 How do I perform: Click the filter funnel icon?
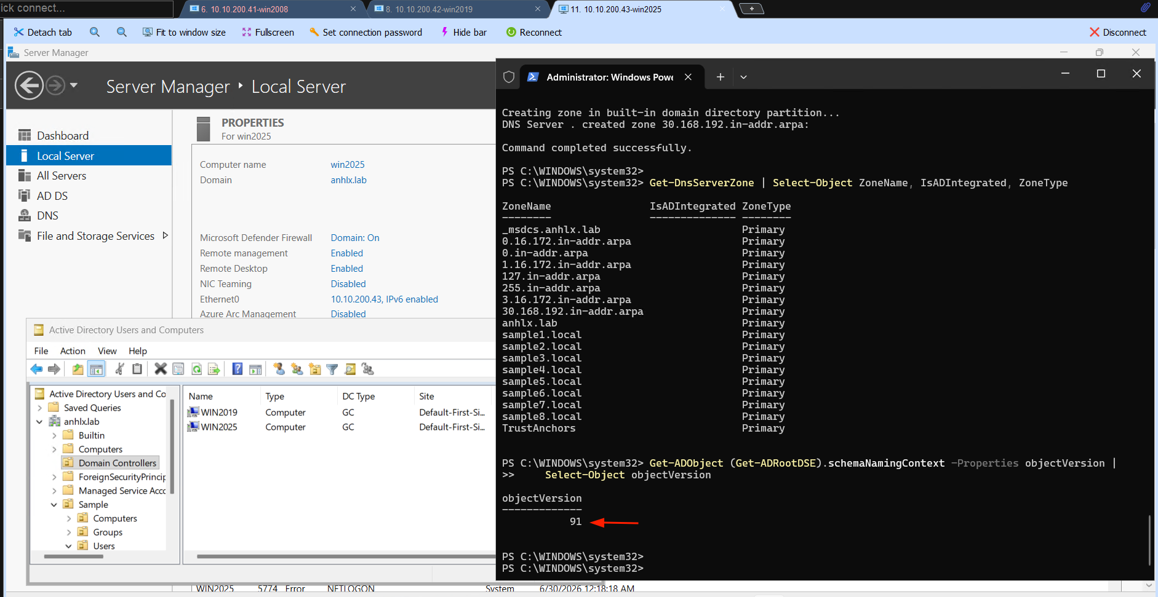tap(332, 369)
